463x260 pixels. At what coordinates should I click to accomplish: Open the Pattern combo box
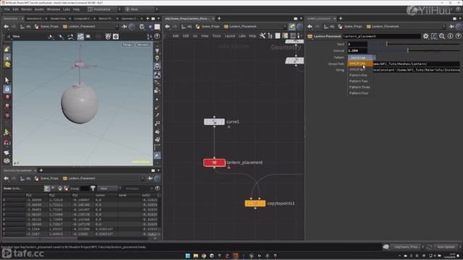pyautogui.click(x=362, y=58)
